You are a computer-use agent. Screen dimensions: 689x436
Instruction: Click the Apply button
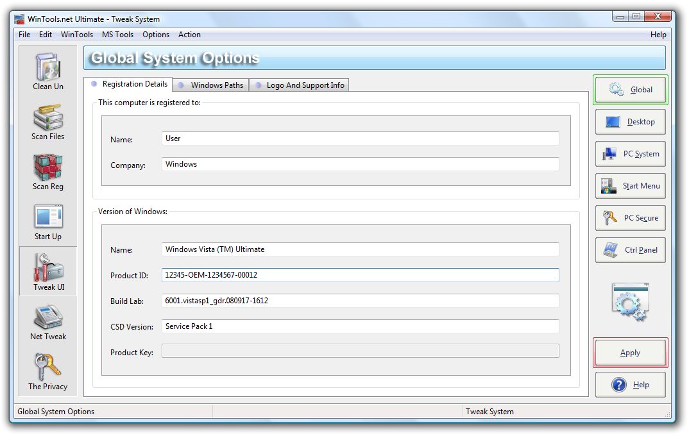(631, 353)
